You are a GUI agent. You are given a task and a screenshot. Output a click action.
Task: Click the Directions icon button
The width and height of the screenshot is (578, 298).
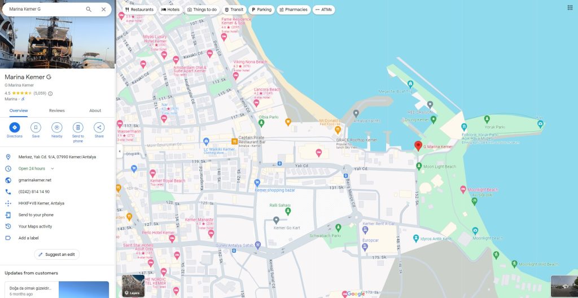tap(15, 127)
